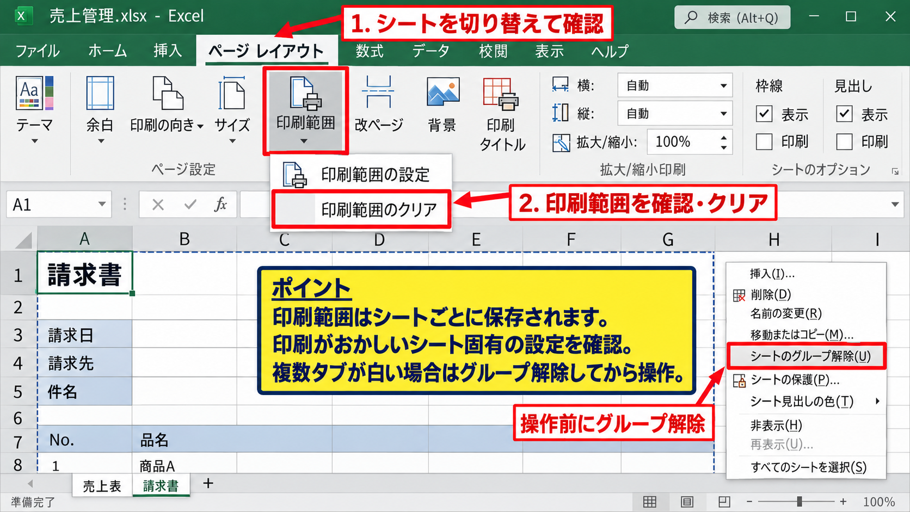Toggle 枠線 表示 gridlines view checkbox
Screen dimensions: 910x512
point(764,114)
